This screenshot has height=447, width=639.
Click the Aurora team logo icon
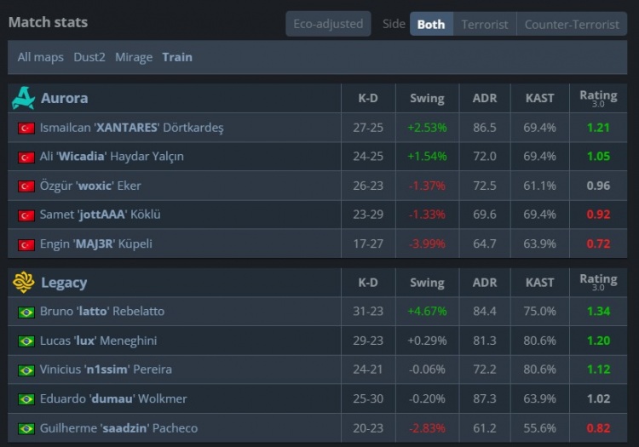click(23, 98)
